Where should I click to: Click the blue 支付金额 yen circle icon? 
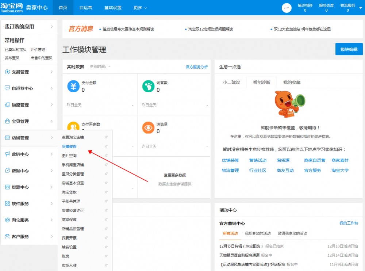tap(73, 87)
